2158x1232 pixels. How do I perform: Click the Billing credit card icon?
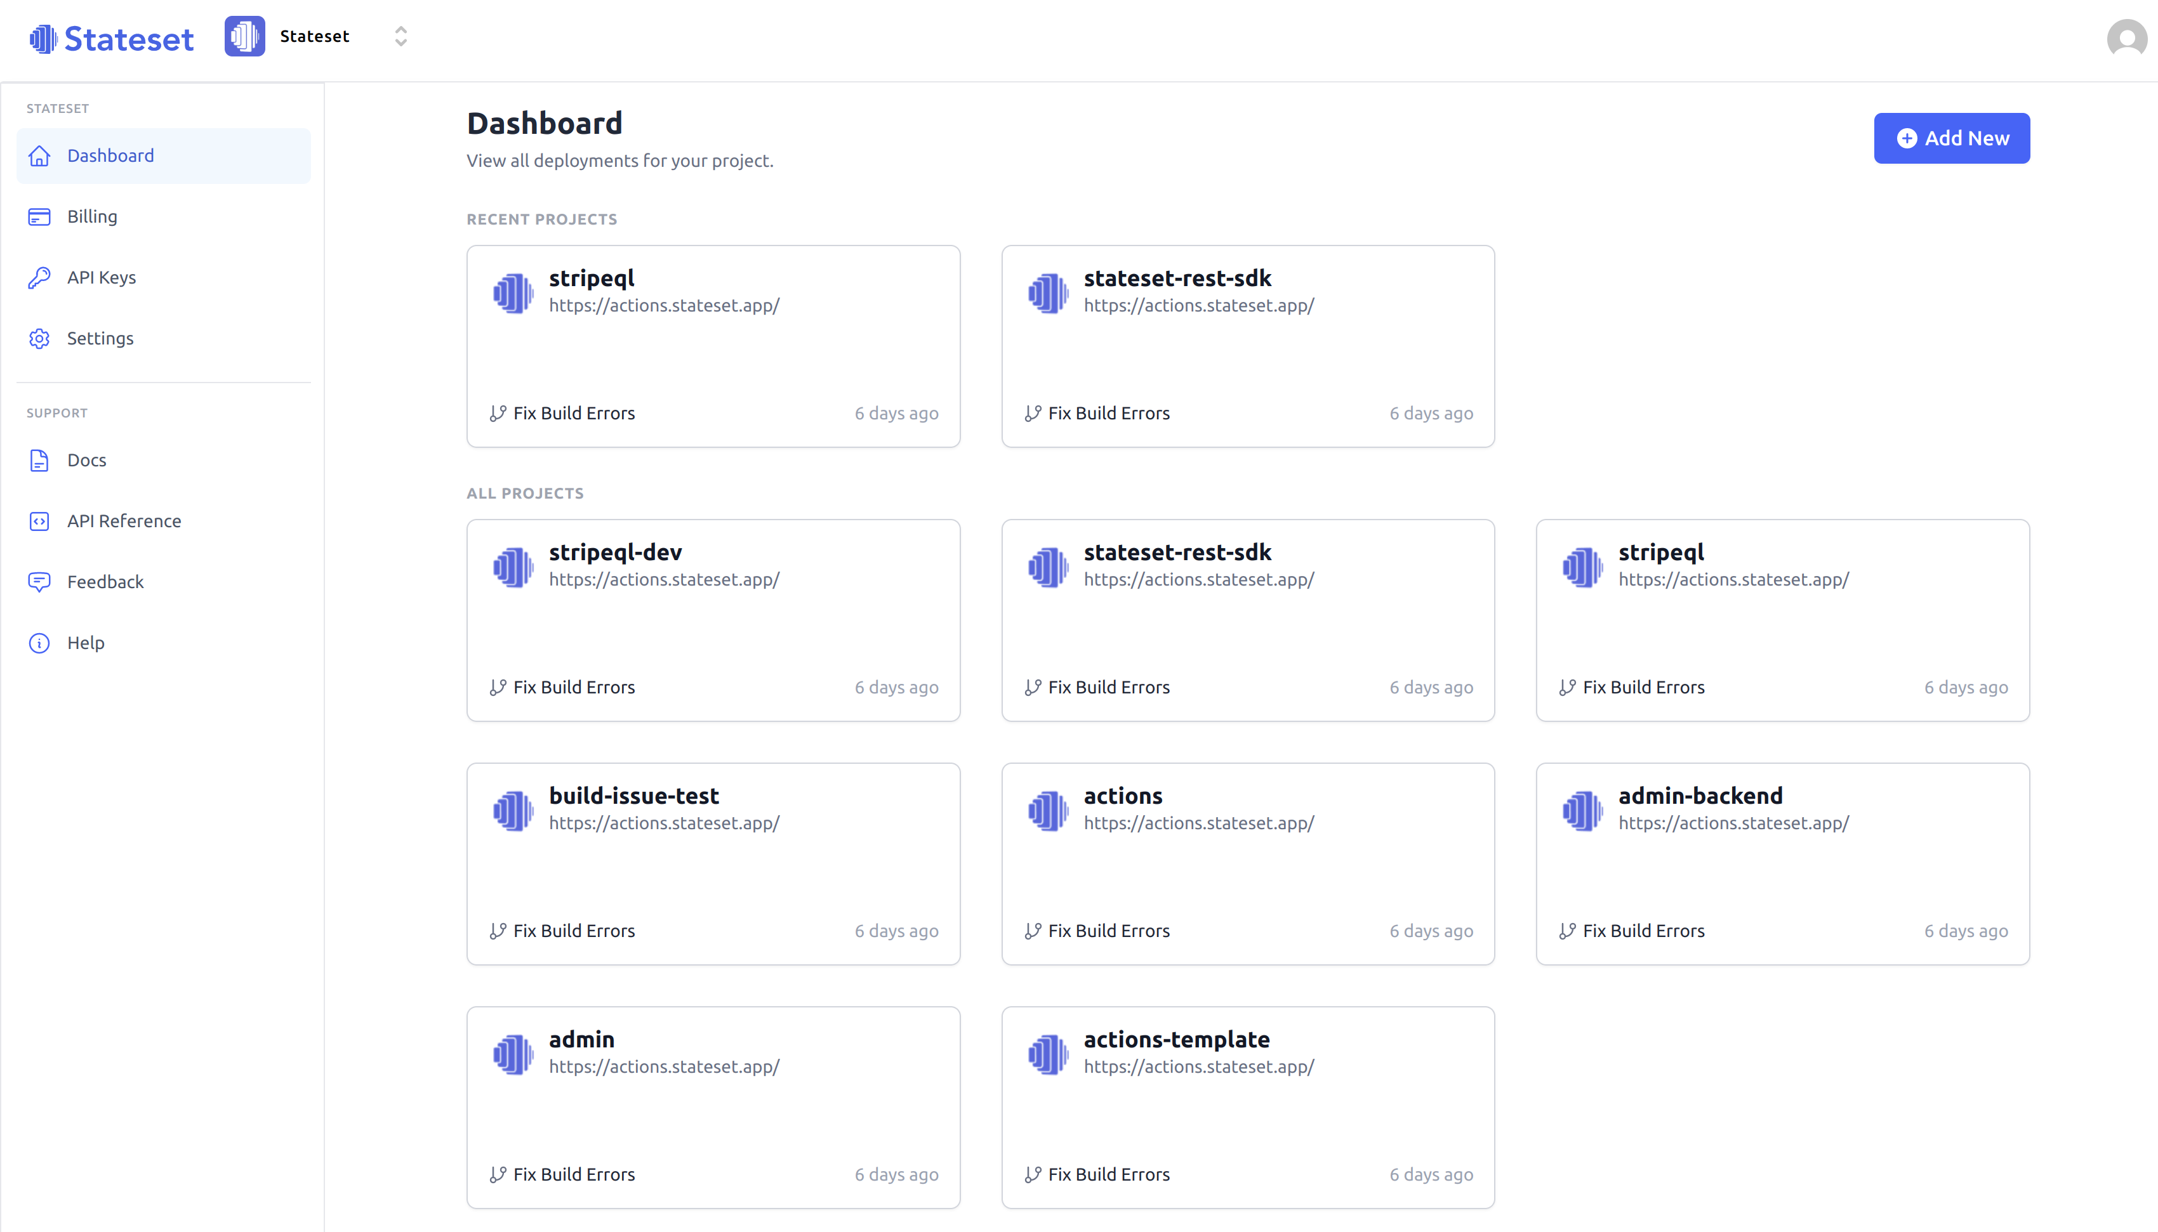click(x=39, y=216)
